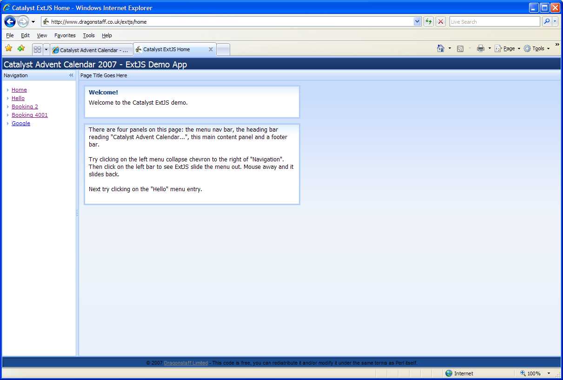Click the Add to Favorites icon
This screenshot has width=563, height=380.
click(x=21, y=48)
